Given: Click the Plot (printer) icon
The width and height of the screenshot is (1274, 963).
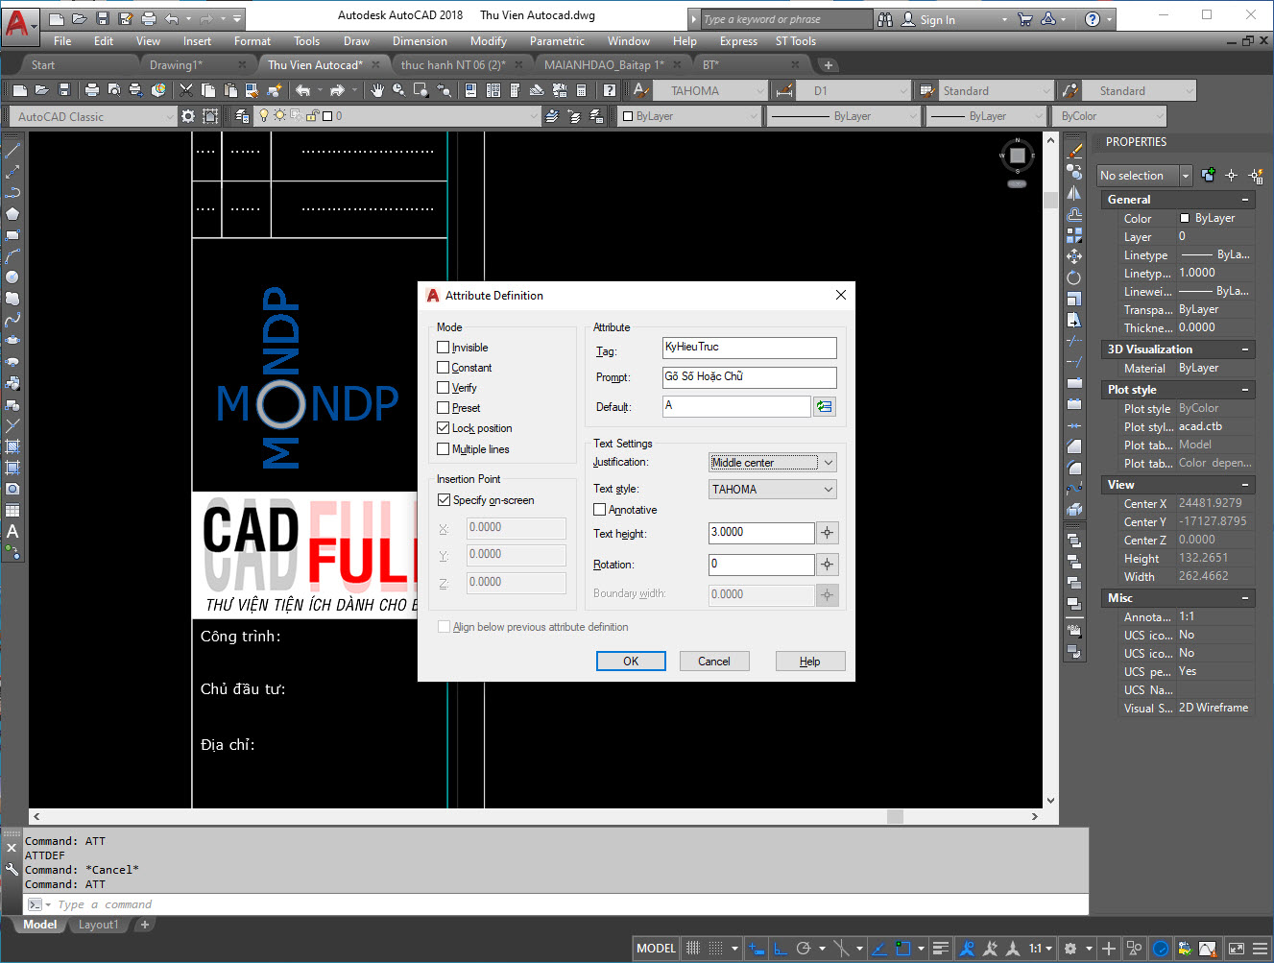Looking at the screenshot, I should point(92,90).
